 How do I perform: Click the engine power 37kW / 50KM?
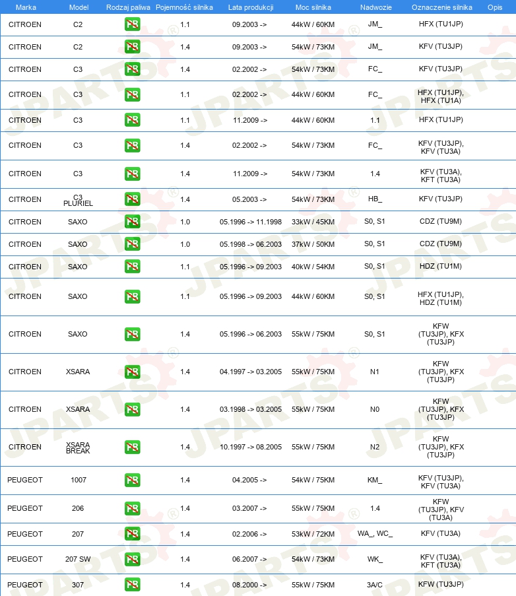tap(313, 244)
